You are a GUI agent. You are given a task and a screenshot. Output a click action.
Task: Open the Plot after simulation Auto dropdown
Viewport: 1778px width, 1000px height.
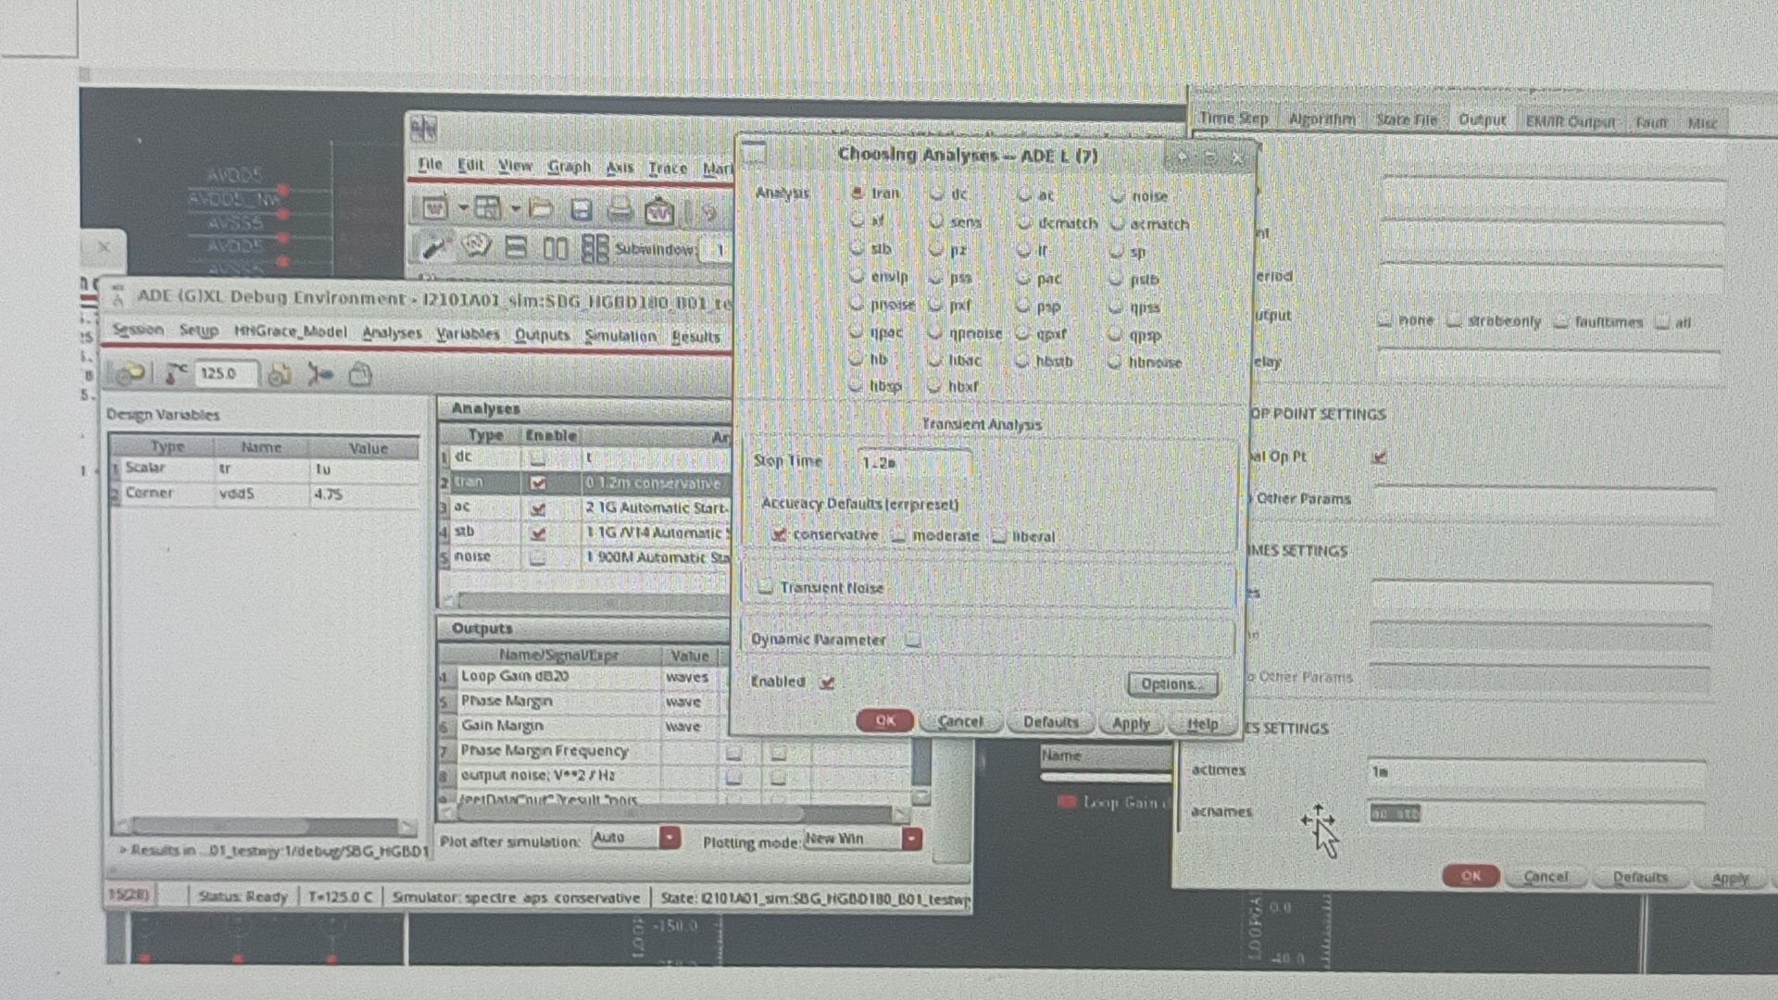tap(669, 838)
